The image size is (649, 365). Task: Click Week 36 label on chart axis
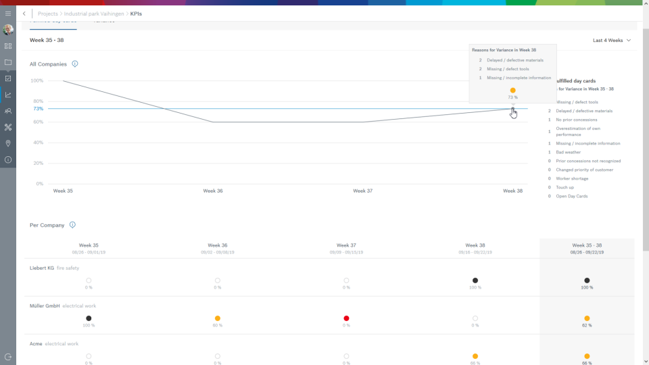[213, 191]
